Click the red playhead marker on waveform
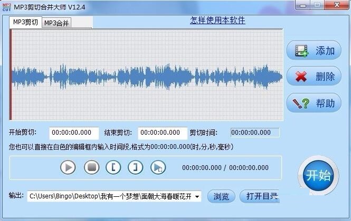This screenshot has width=351, height=221. [11, 75]
